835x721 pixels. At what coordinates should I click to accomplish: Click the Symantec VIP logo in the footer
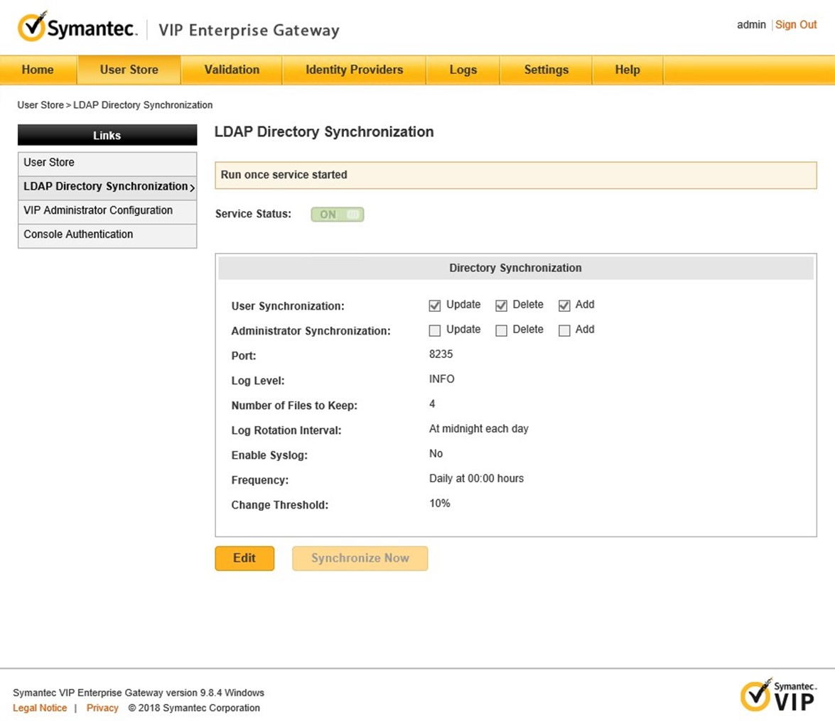point(779,695)
